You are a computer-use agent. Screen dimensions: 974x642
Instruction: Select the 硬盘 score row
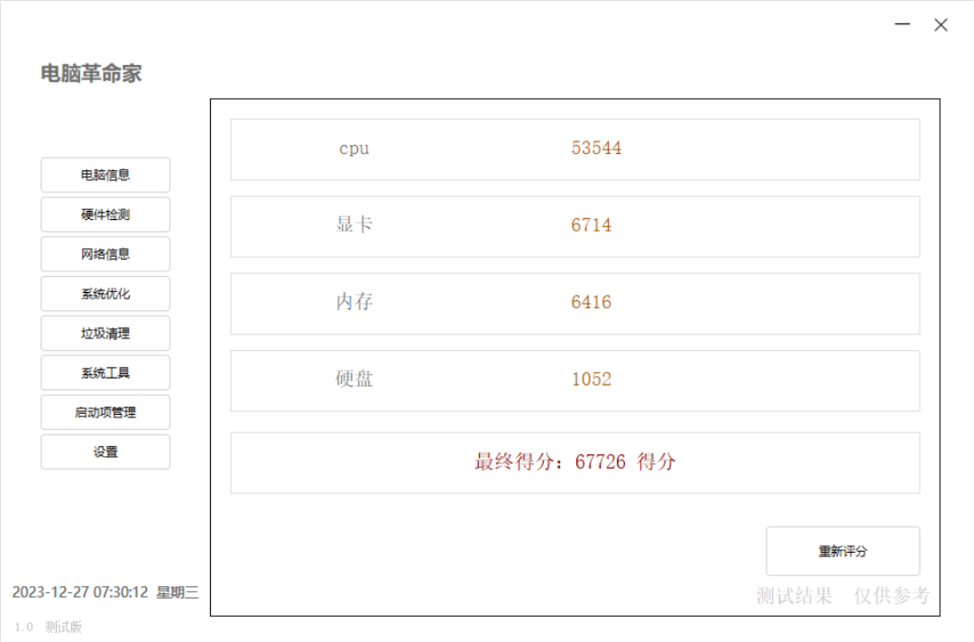tap(574, 381)
